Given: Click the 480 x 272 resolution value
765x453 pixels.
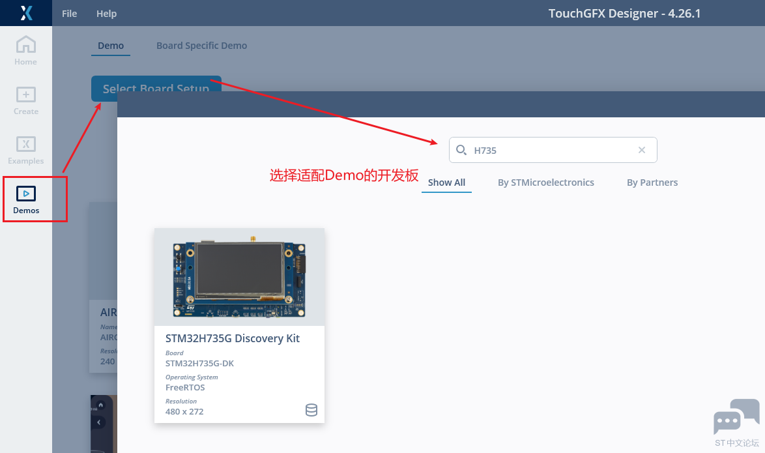Looking at the screenshot, I should pos(184,411).
